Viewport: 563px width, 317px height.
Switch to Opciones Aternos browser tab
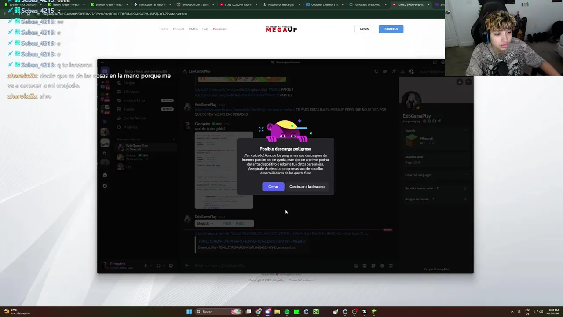(x=325, y=4)
